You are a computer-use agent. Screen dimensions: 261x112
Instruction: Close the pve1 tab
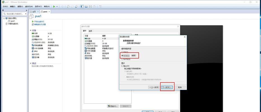tap(49, 12)
